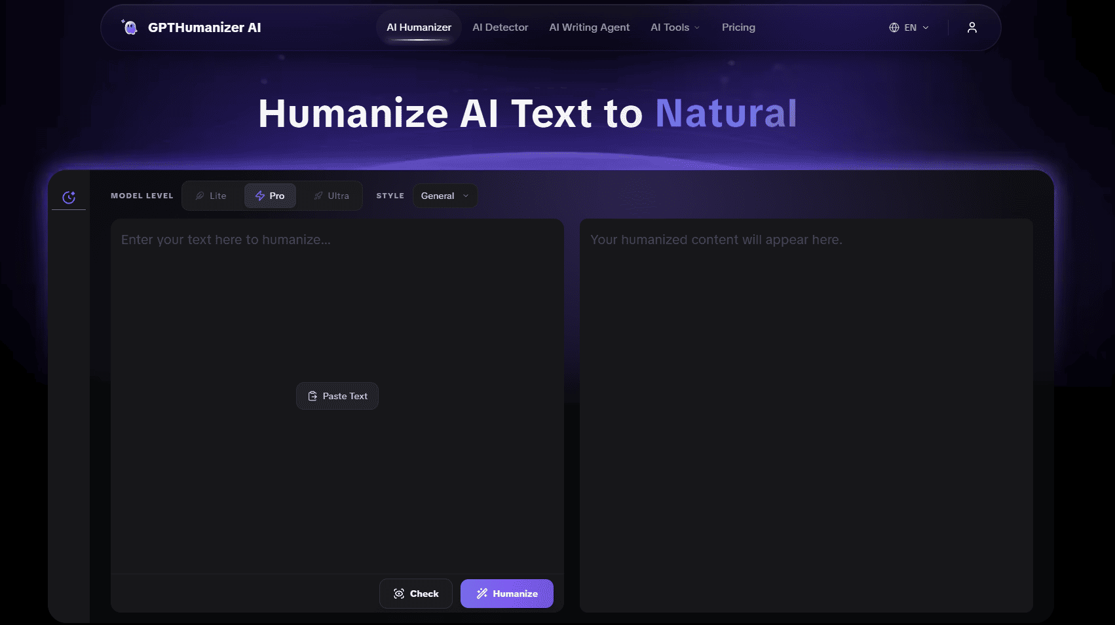
Task: Click the humanized content output panel
Action: (806, 416)
